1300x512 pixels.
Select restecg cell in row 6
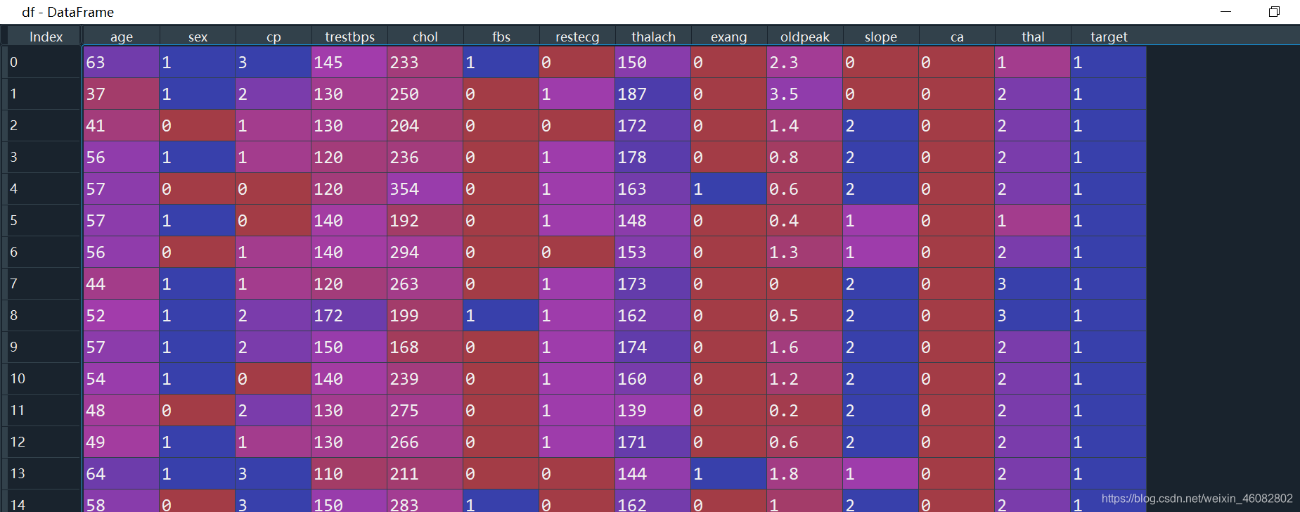click(577, 252)
